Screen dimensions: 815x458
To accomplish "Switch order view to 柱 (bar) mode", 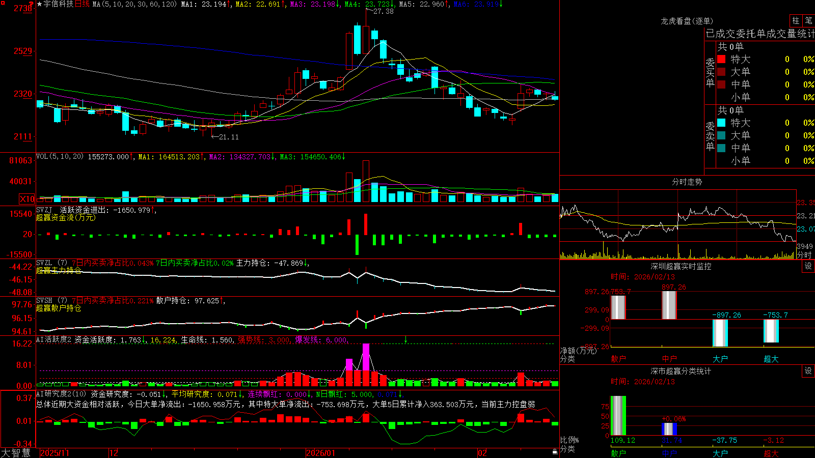I will 796,21.
